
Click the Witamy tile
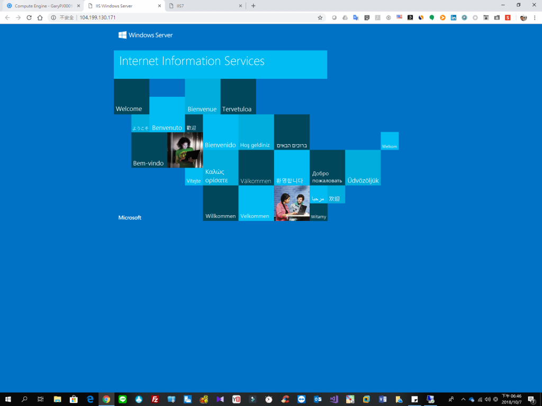coord(318,213)
